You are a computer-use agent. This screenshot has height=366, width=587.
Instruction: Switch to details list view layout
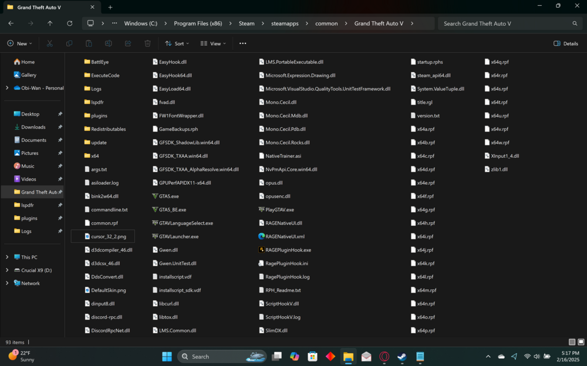(572, 342)
